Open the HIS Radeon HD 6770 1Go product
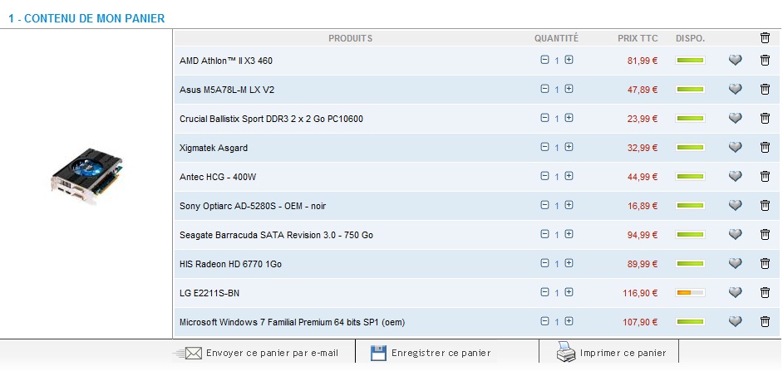 coord(230,264)
